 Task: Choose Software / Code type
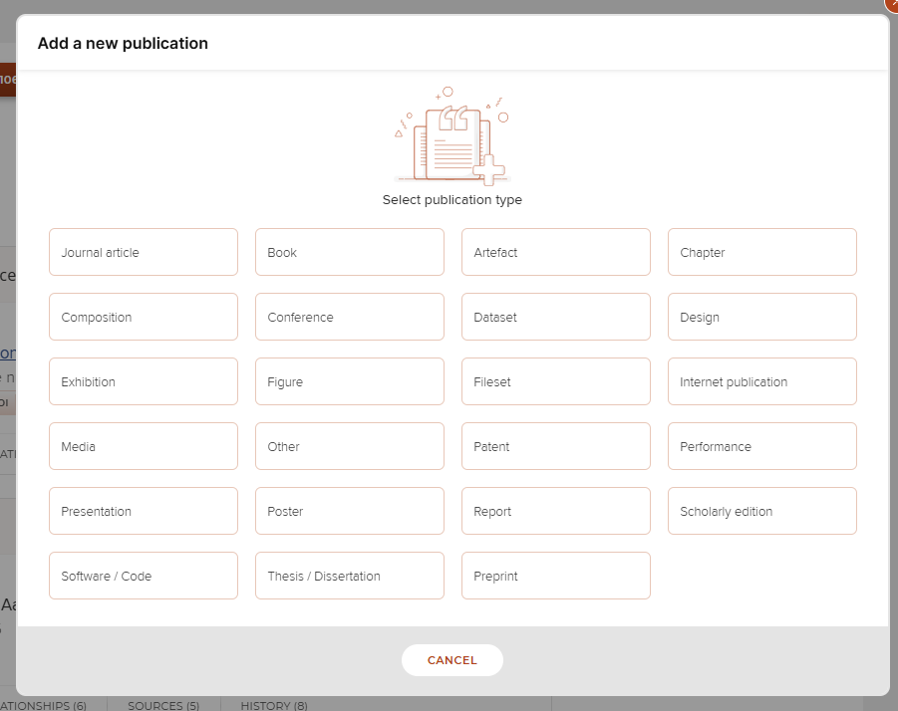[143, 576]
